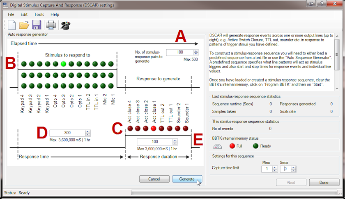The height and width of the screenshot is (199, 345).
Task: Open the Tools menu
Action: (x=39, y=14)
